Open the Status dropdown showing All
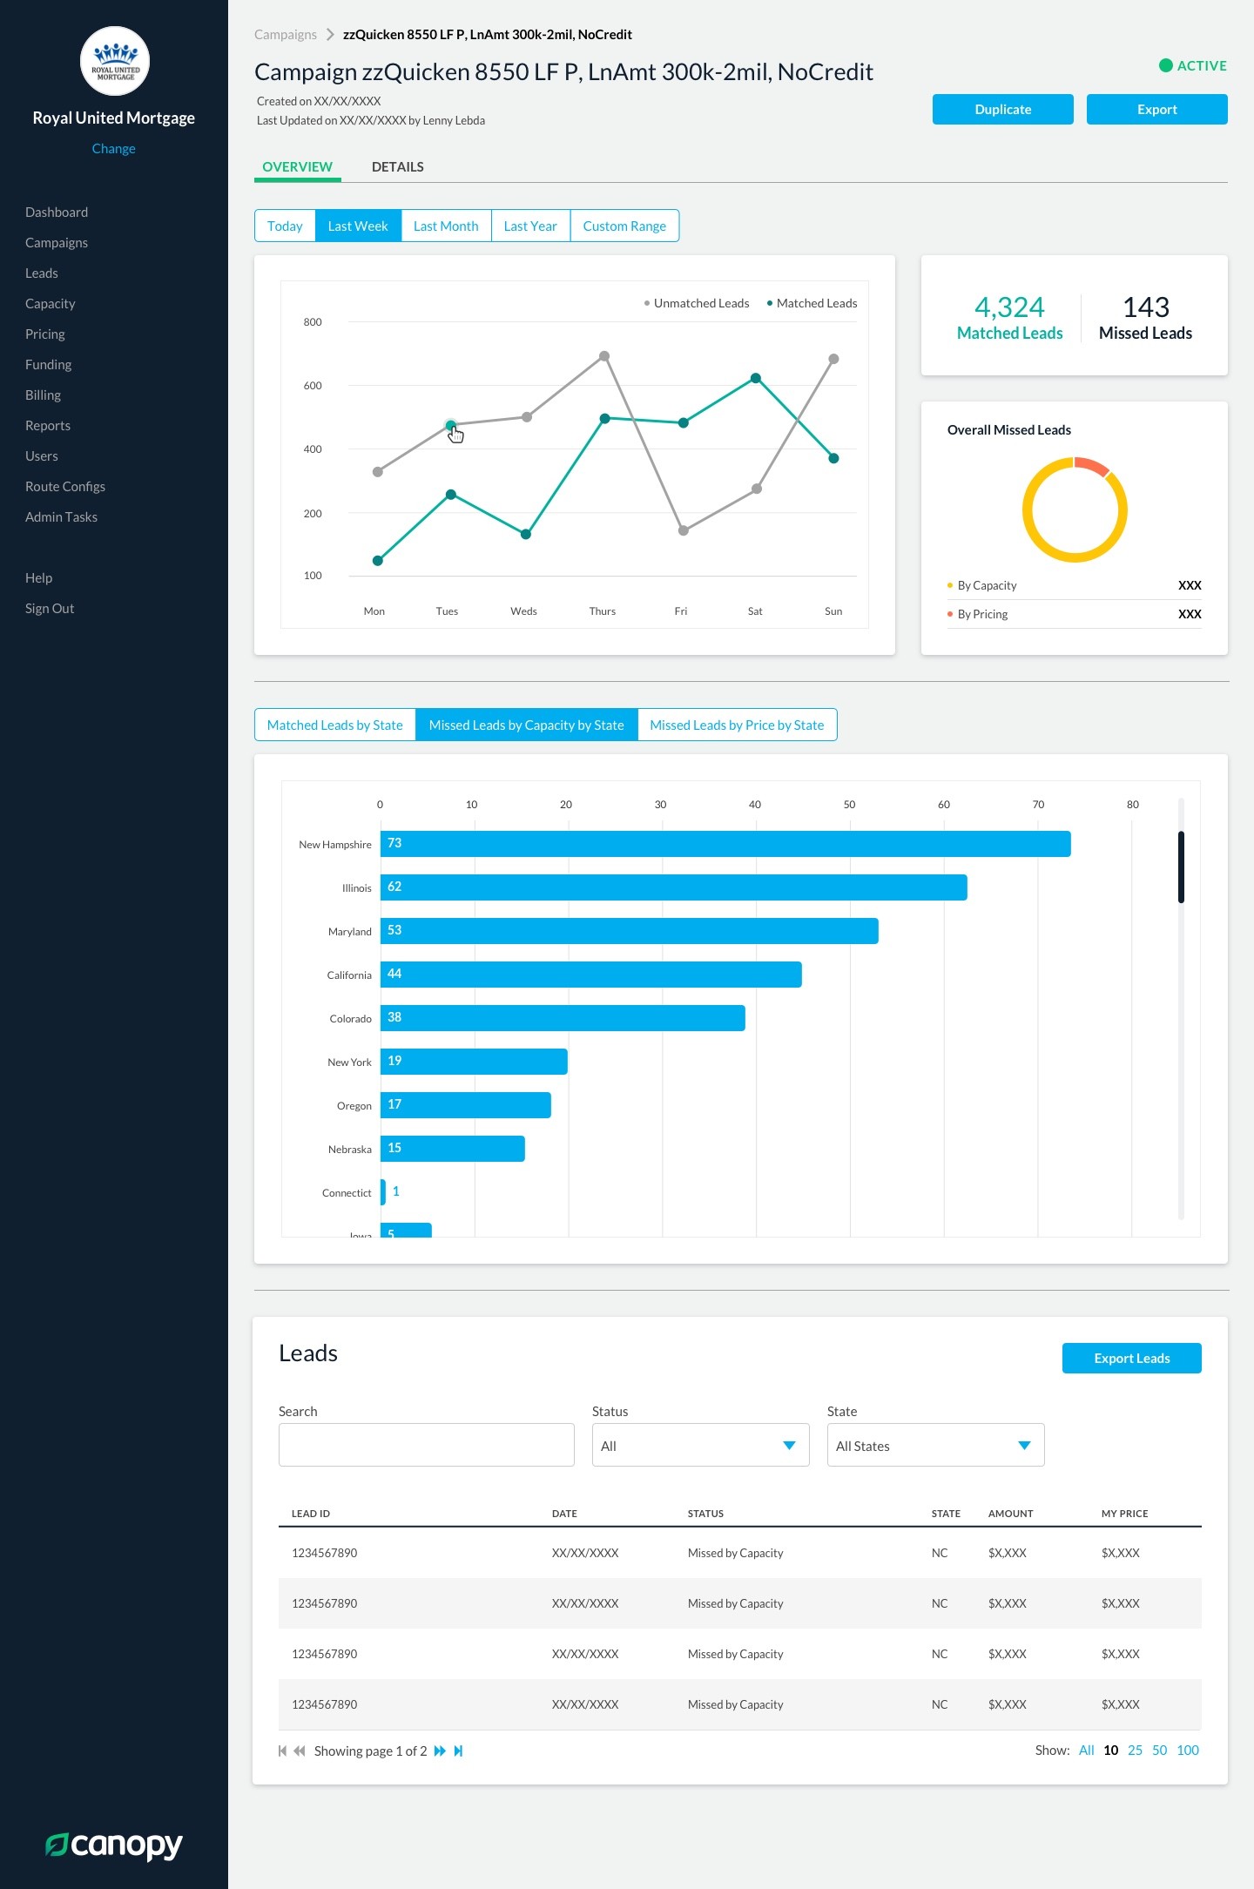This screenshot has height=1889, width=1254. click(x=700, y=1445)
